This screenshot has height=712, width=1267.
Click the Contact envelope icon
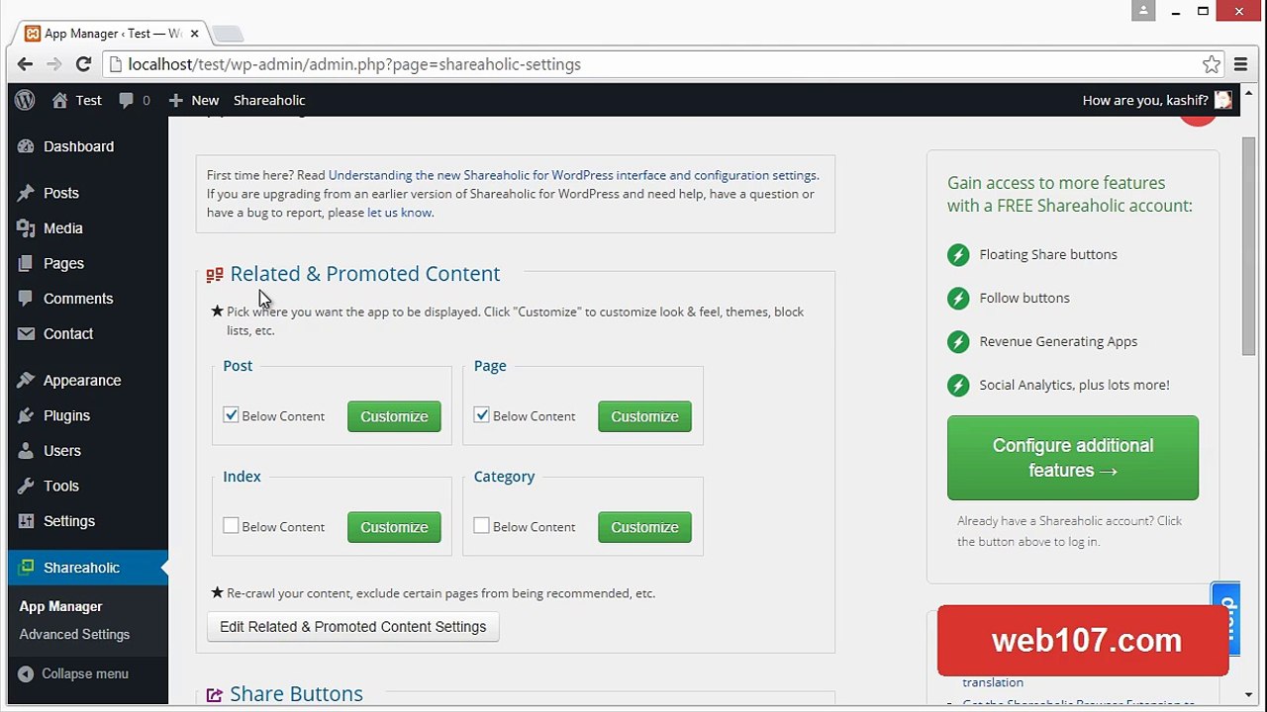pos(26,334)
